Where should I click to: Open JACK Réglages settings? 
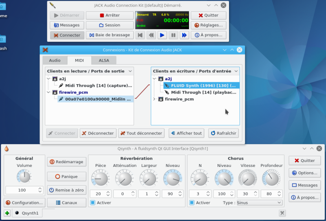coord(209,25)
